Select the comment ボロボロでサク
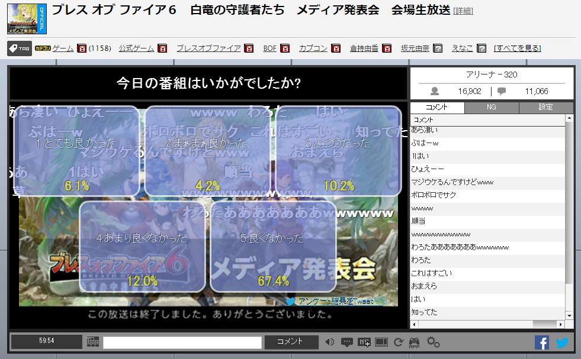The height and width of the screenshot is (359, 581). (487, 195)
